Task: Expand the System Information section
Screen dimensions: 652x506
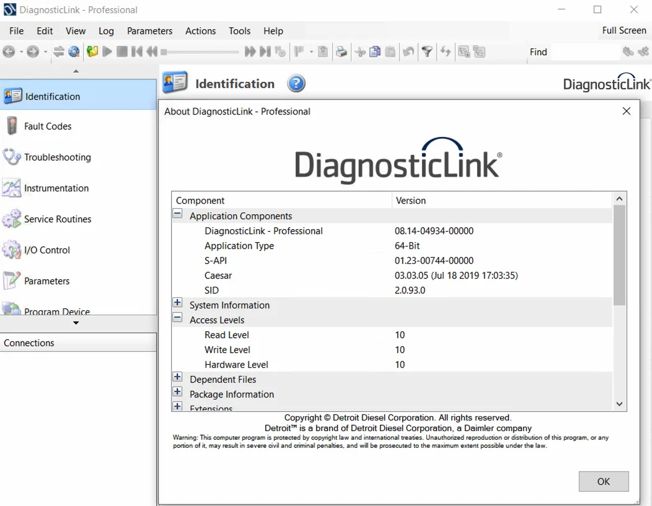Action: 178,303
